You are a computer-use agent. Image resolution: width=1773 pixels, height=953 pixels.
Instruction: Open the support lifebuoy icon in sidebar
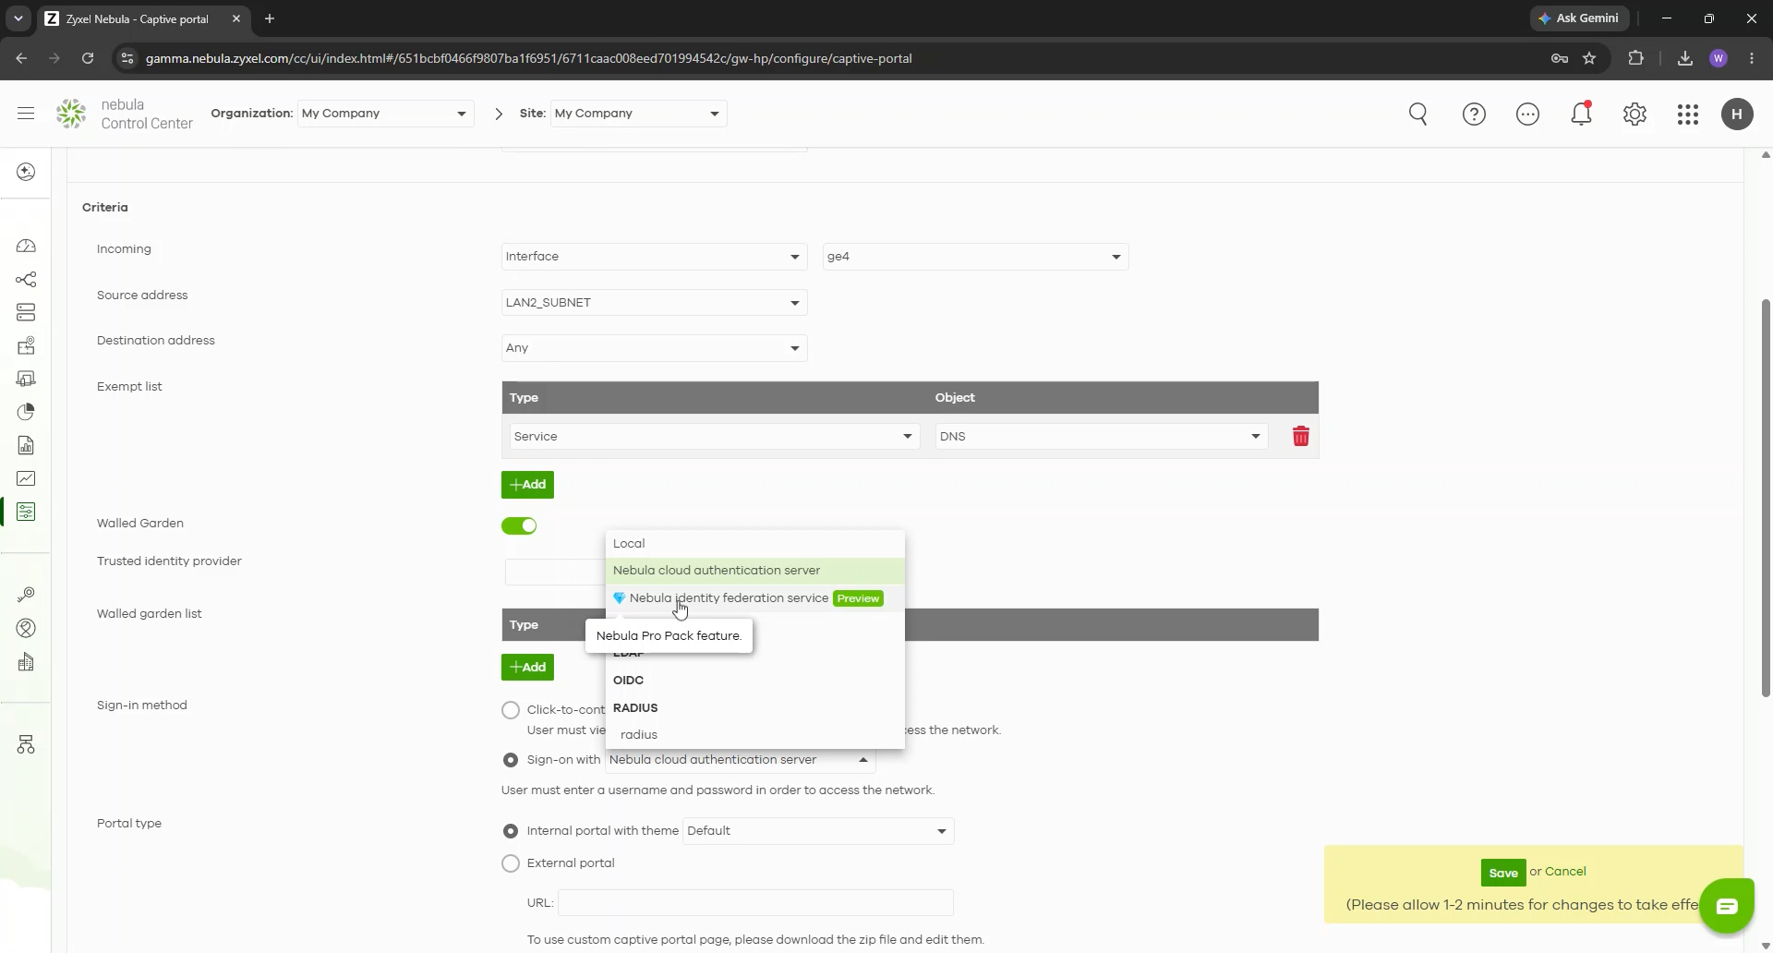point(26,628)
